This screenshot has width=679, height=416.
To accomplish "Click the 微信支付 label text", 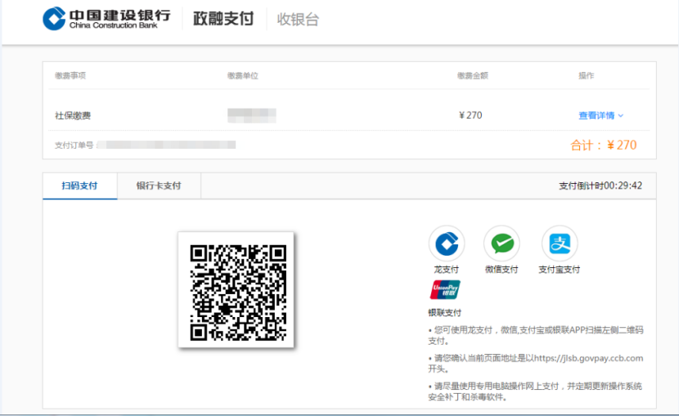I will coord(501,270).
